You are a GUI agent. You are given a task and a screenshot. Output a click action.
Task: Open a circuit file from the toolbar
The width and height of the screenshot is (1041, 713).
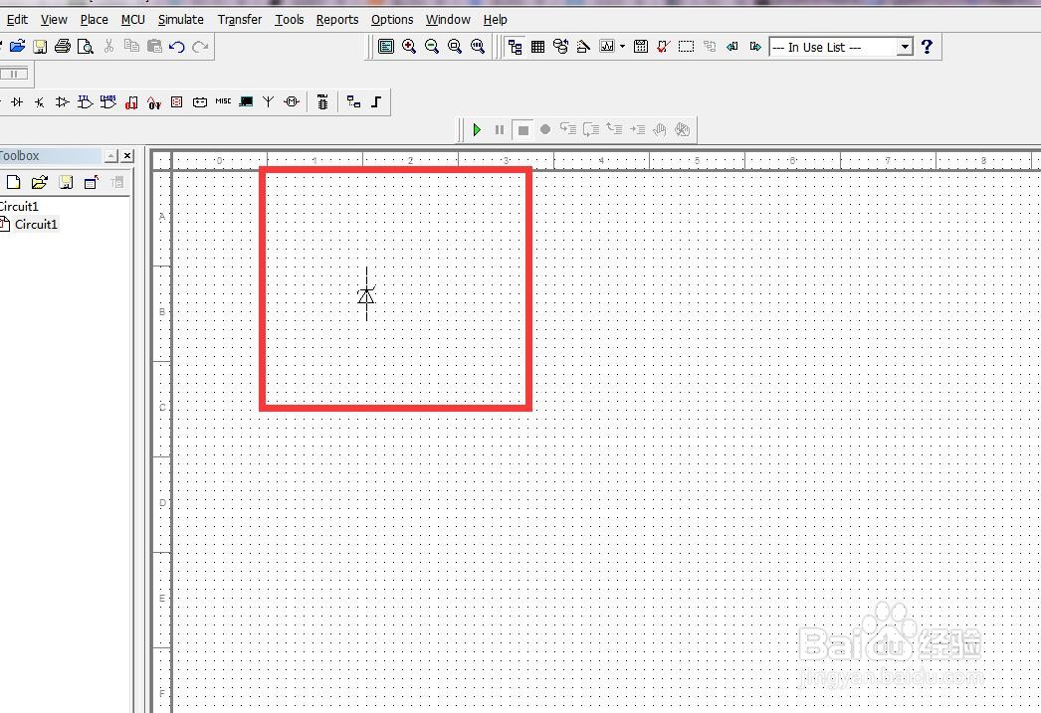pos(17,46)
